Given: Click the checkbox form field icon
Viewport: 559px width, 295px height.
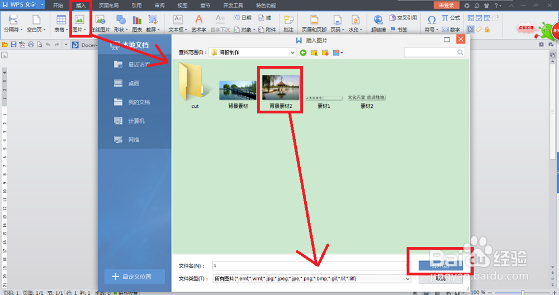Looking at the screenshot, I should click(479, 18).
